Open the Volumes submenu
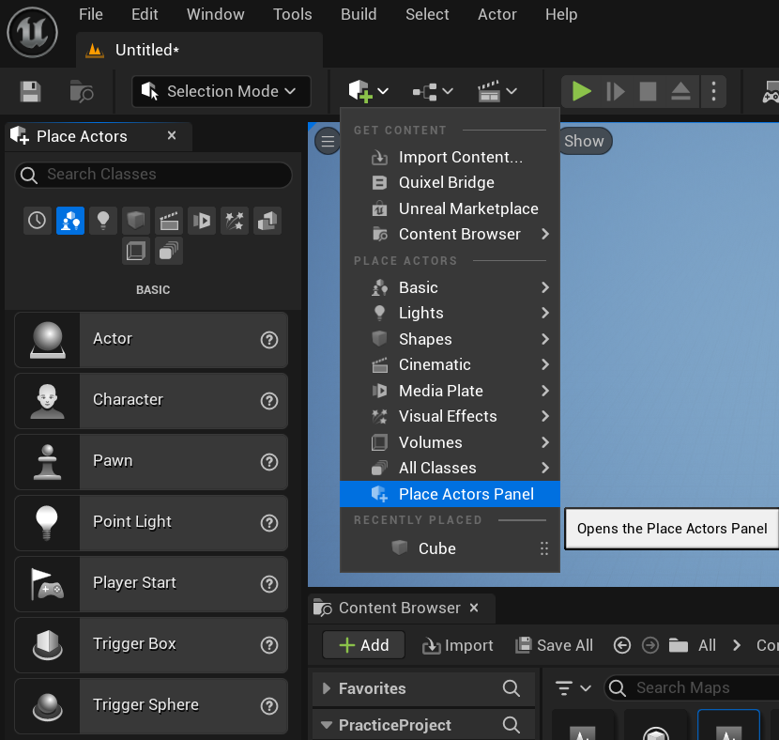 click(x=450, y=442)
